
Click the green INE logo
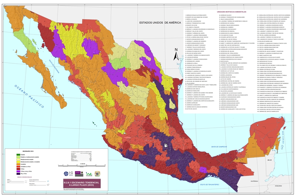(89, 174)
